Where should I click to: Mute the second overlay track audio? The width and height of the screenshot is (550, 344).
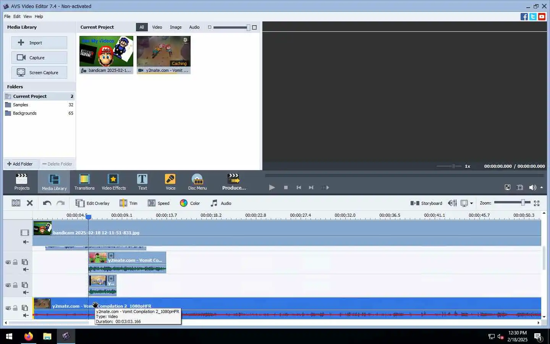[26, 292]
